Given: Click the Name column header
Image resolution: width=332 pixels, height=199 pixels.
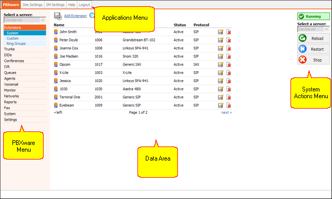Looking at the screenshot, I should [59, 25].
